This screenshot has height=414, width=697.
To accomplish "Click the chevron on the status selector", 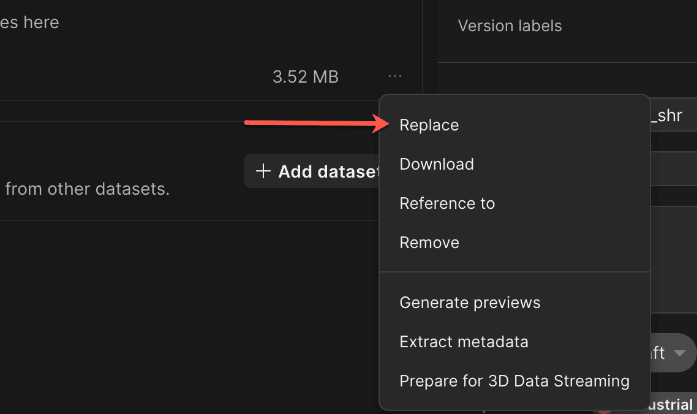I will pos(680,353).
